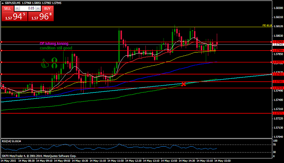Click the 1.57884 red price label
Screen dimensions: 284x163
(278, 51)
